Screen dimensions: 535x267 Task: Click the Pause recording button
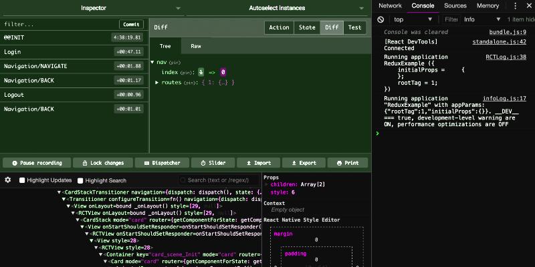(x=36, y=163)
